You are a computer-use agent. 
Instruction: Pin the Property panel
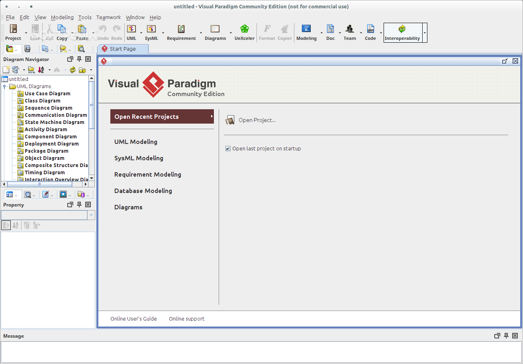pos(79,205)
